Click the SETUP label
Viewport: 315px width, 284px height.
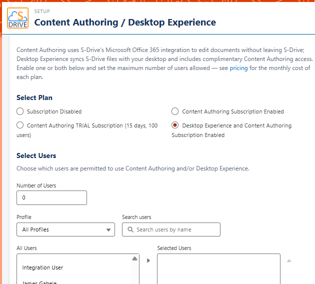coord(42,11)
